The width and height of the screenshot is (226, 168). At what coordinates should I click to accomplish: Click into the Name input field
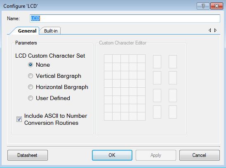tap(125, 19)
